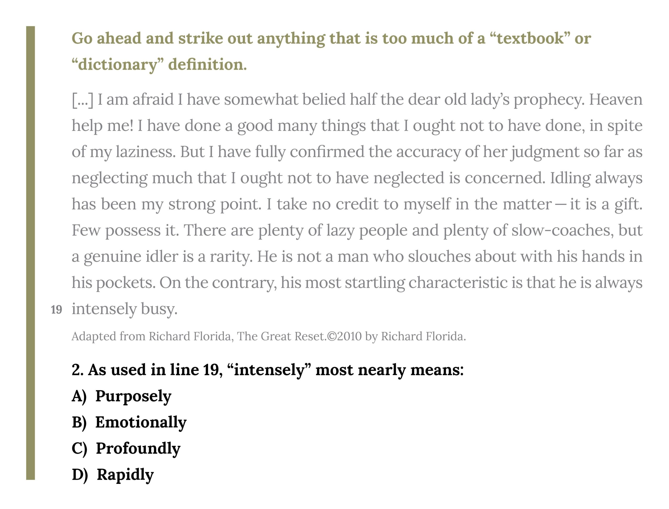
Task: Select answer C) Profoundly
Action: click(x=126, y=448)
